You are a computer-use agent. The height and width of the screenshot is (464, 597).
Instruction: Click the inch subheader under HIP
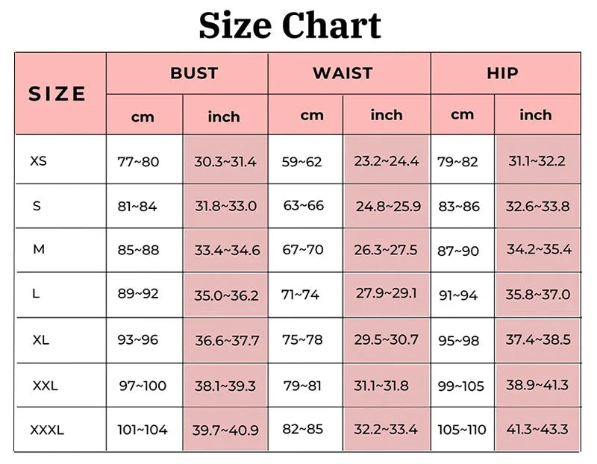(x=535, y=115)
